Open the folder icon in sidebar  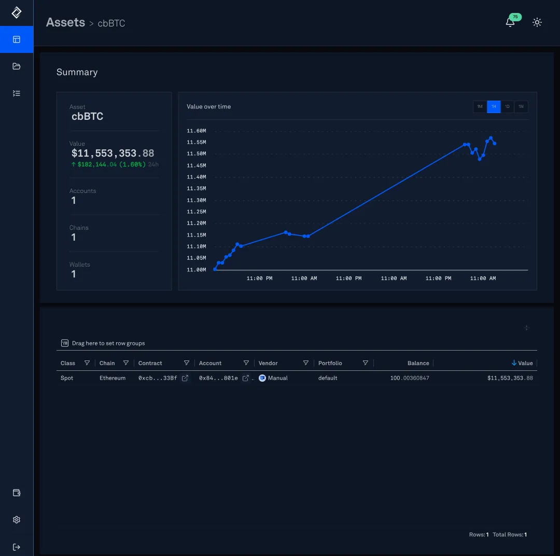coord(17,66)
